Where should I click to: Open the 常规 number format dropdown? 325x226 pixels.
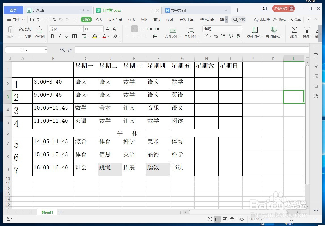point(240,29)
